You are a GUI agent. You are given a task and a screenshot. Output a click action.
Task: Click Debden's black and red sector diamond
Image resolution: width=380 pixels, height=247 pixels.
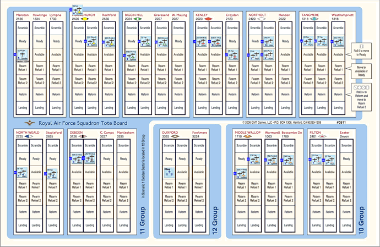tap(83, 136)
